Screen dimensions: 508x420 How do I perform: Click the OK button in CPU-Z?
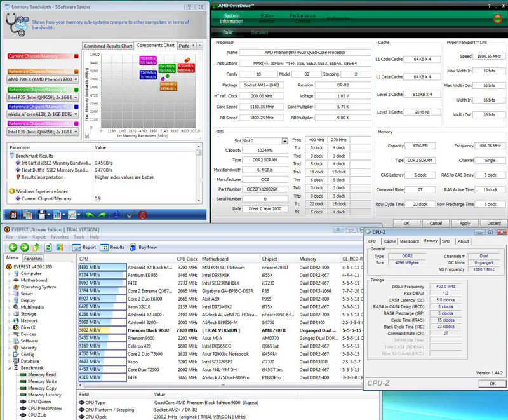(x=492, y=383)
